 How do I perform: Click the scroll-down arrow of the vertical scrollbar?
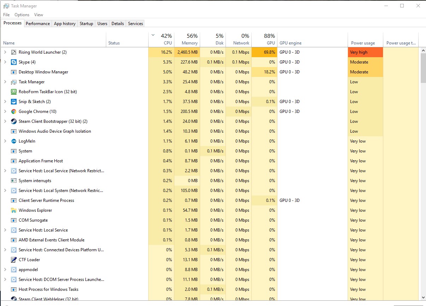coord(423,298)
